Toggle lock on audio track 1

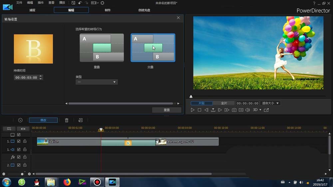point(25,150)
